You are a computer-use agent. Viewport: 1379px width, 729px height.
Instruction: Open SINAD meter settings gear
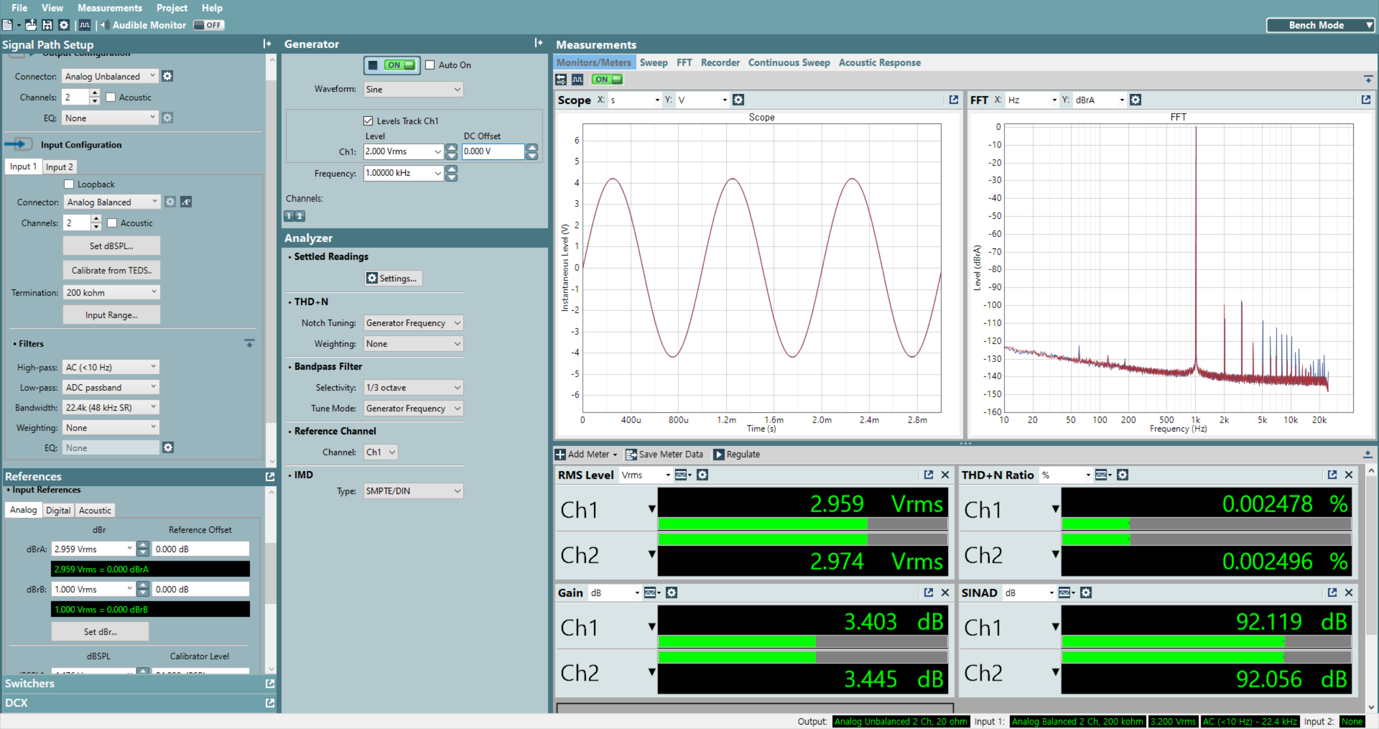[1086, 593]
